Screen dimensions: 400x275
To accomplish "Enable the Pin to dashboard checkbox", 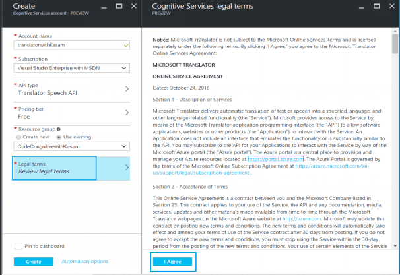I will [x=18, y=246].
